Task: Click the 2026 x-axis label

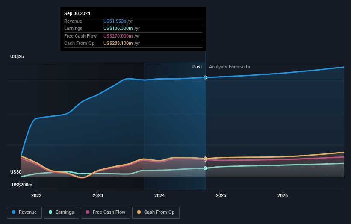Action: [283, 196]
